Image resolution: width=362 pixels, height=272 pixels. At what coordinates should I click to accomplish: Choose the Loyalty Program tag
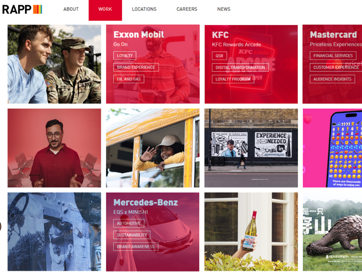pos(233,79)
